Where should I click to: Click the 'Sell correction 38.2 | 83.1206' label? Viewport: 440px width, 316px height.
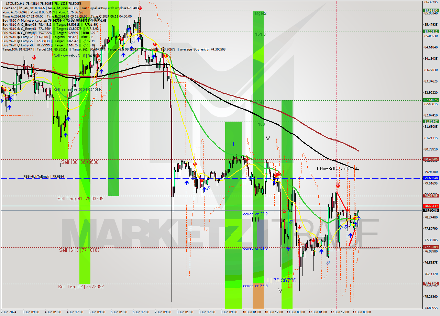click(78, 89)
